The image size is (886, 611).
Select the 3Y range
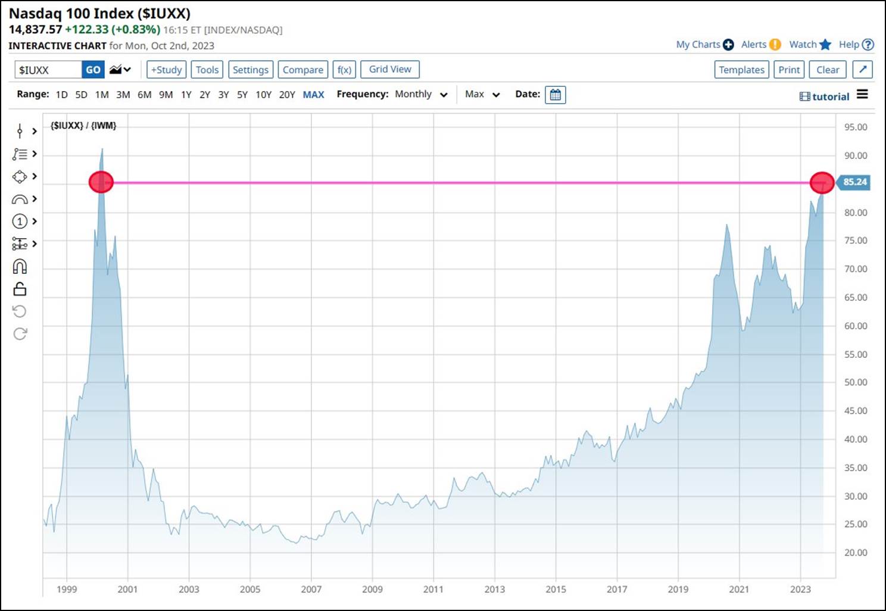click(x=224, y=95)
